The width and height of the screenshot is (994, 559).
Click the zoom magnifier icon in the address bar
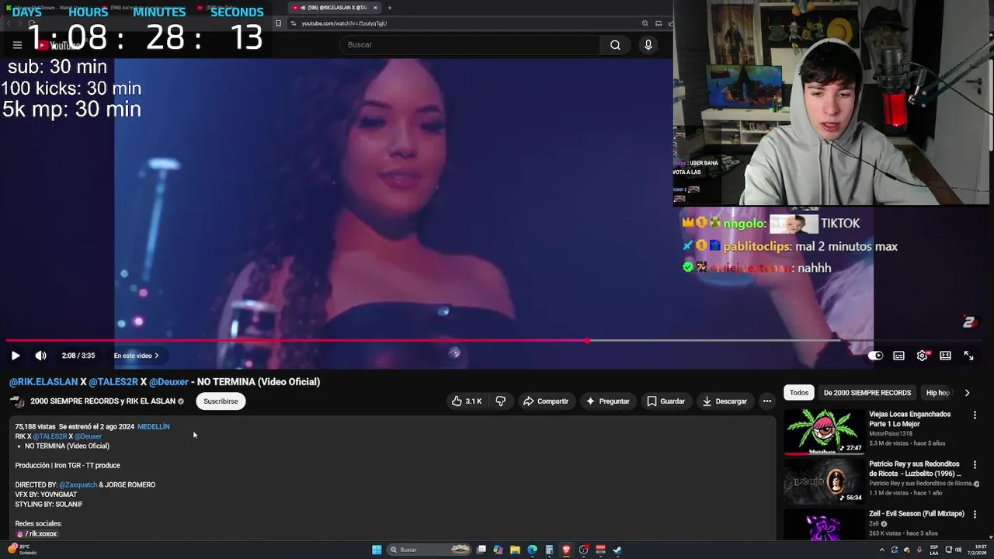(645, 23)
